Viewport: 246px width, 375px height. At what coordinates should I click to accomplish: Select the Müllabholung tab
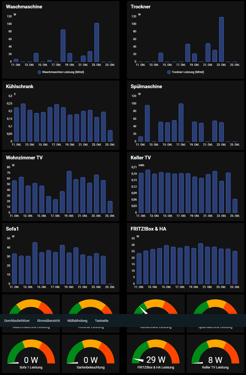point(77,320)
